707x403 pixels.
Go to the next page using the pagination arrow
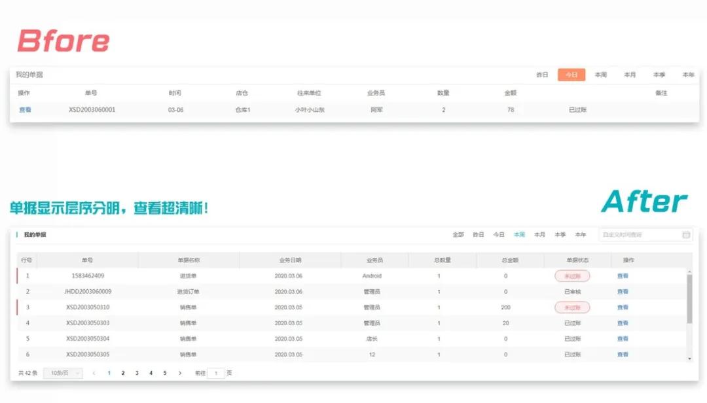tap(180, 373)
